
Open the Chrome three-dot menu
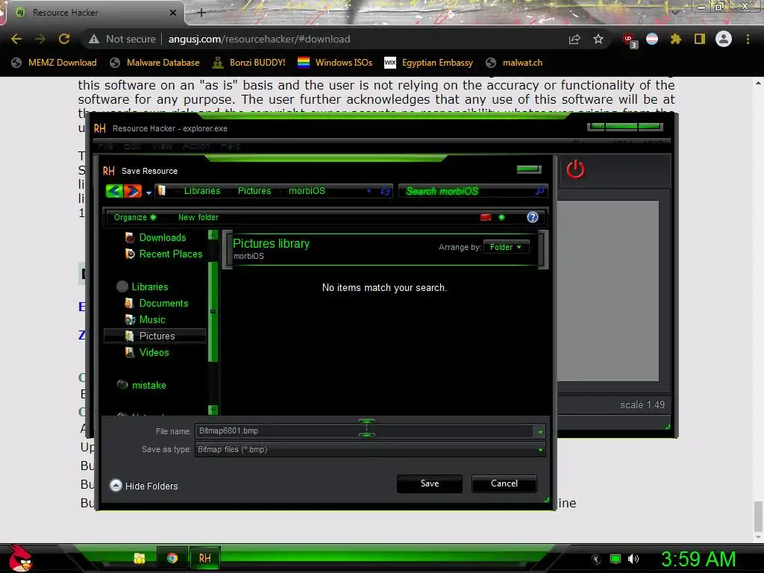[748, 39]
